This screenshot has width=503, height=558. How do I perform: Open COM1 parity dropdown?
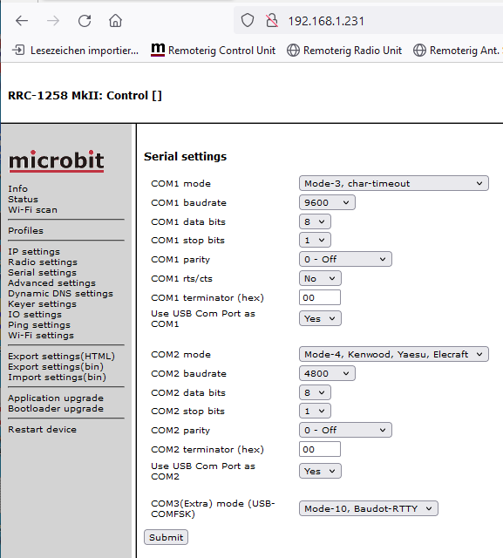[x=345, y=259]
